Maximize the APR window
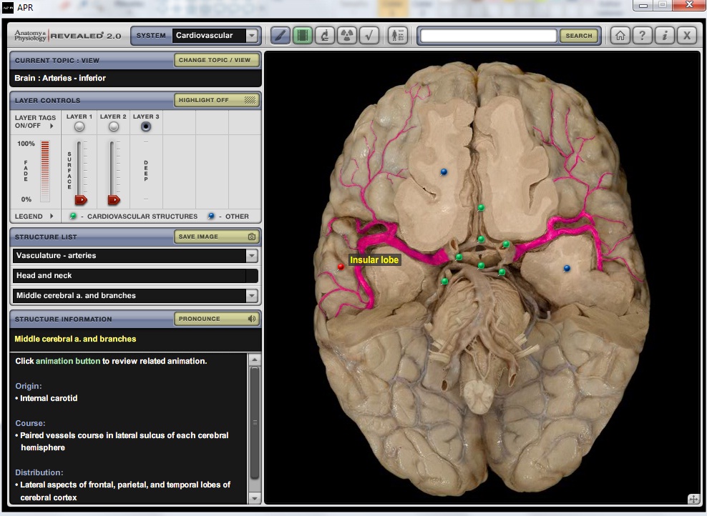Screen dimensions: 707x516 [x=663, y=6]
